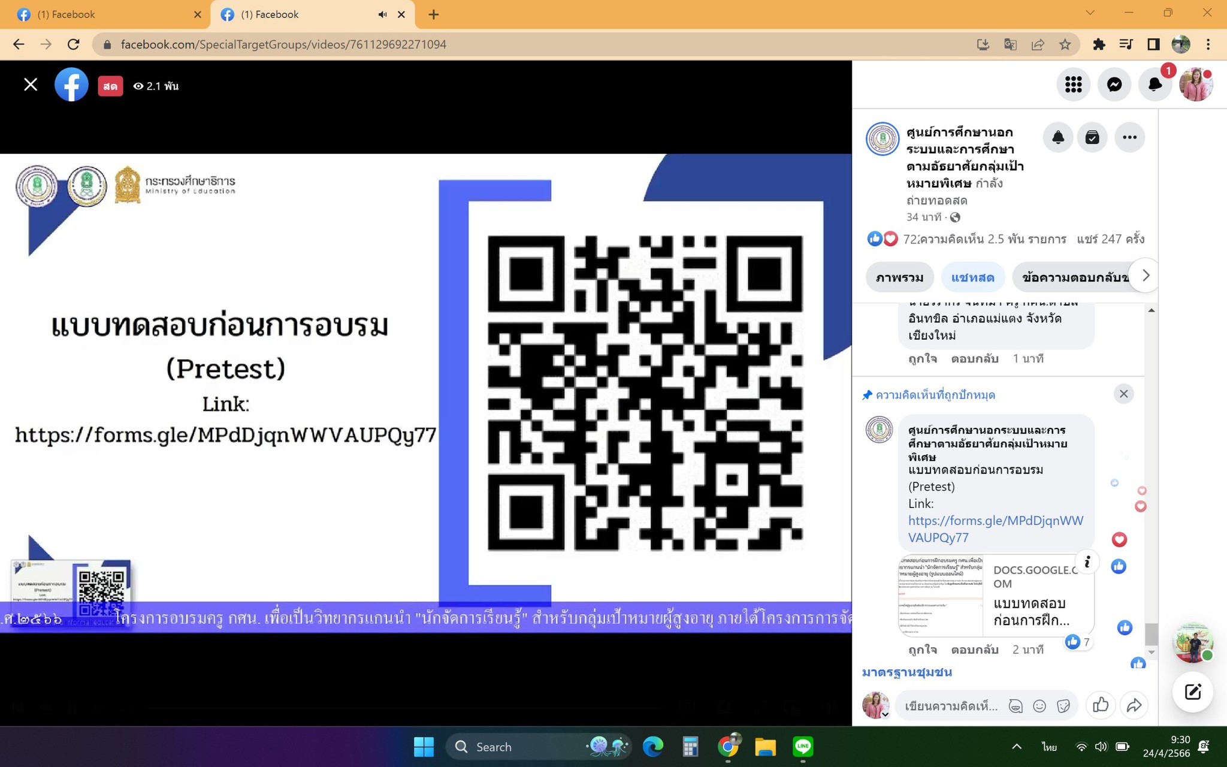
Task: Dismiss the pinned comment with X
Action: pos(1123,394)
